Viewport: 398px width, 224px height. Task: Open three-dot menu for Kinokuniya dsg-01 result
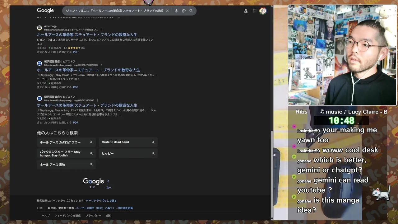(102, 65)
